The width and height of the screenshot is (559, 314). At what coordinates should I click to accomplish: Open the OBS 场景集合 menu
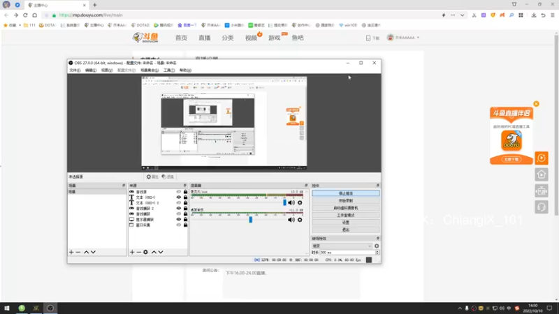(x=150, y=70)
